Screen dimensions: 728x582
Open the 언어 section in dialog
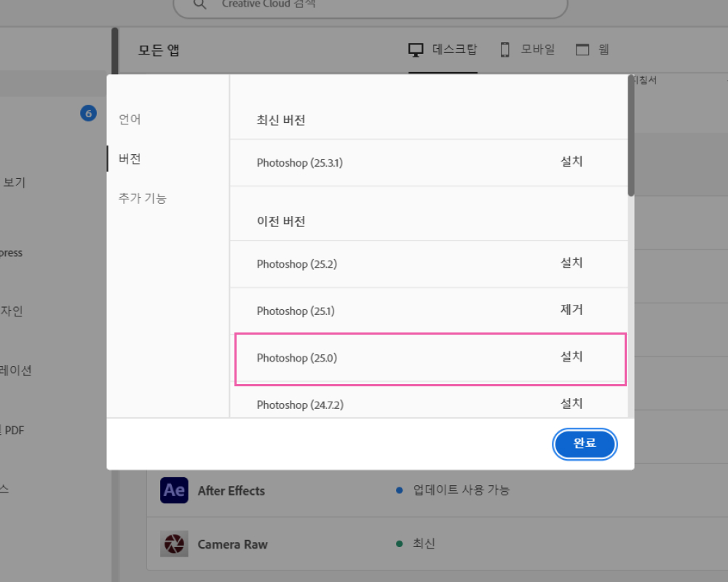(x=130, y=119)
